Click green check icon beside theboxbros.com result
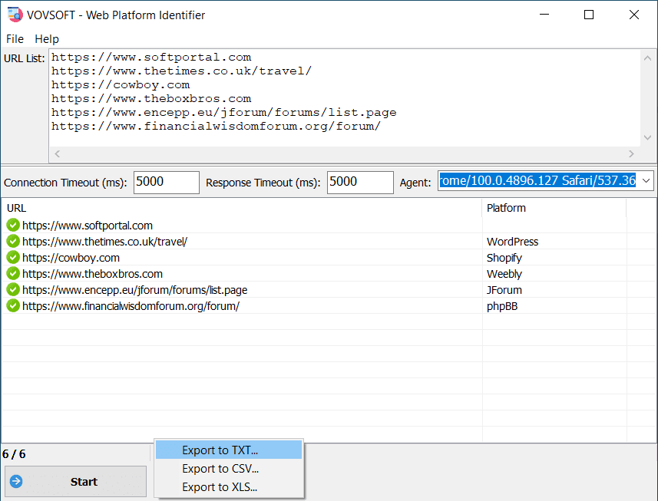Screen dimensions: 658x501 pos(13,274)
